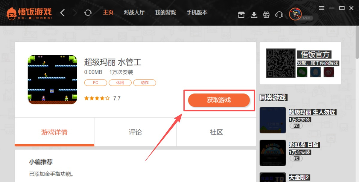This screenshot has height=182, width=359.
Task: Go to 对战大厅 in top navigation
Action: click(134, 13)
